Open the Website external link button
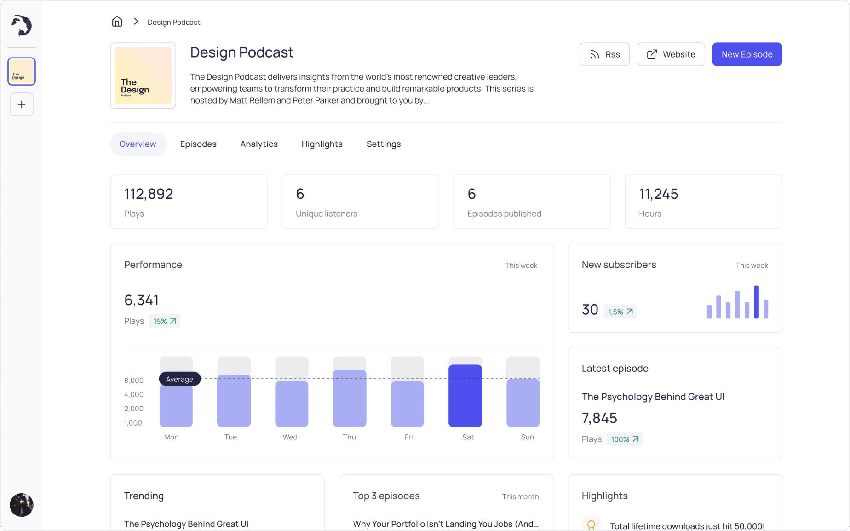Viewport: 850px width, 531px height. click(x=671, y=54)
